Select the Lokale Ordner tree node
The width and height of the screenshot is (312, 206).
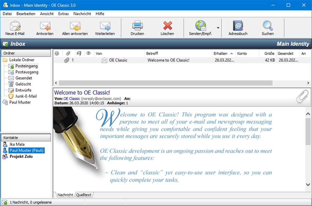(x=22, y=60)
